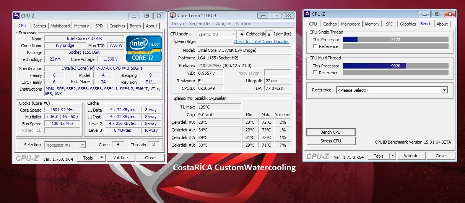The image size is (465, 203).
Task: Switch to the Caches tab in the left CPU-Z window
Action: [x=39, y=26]
